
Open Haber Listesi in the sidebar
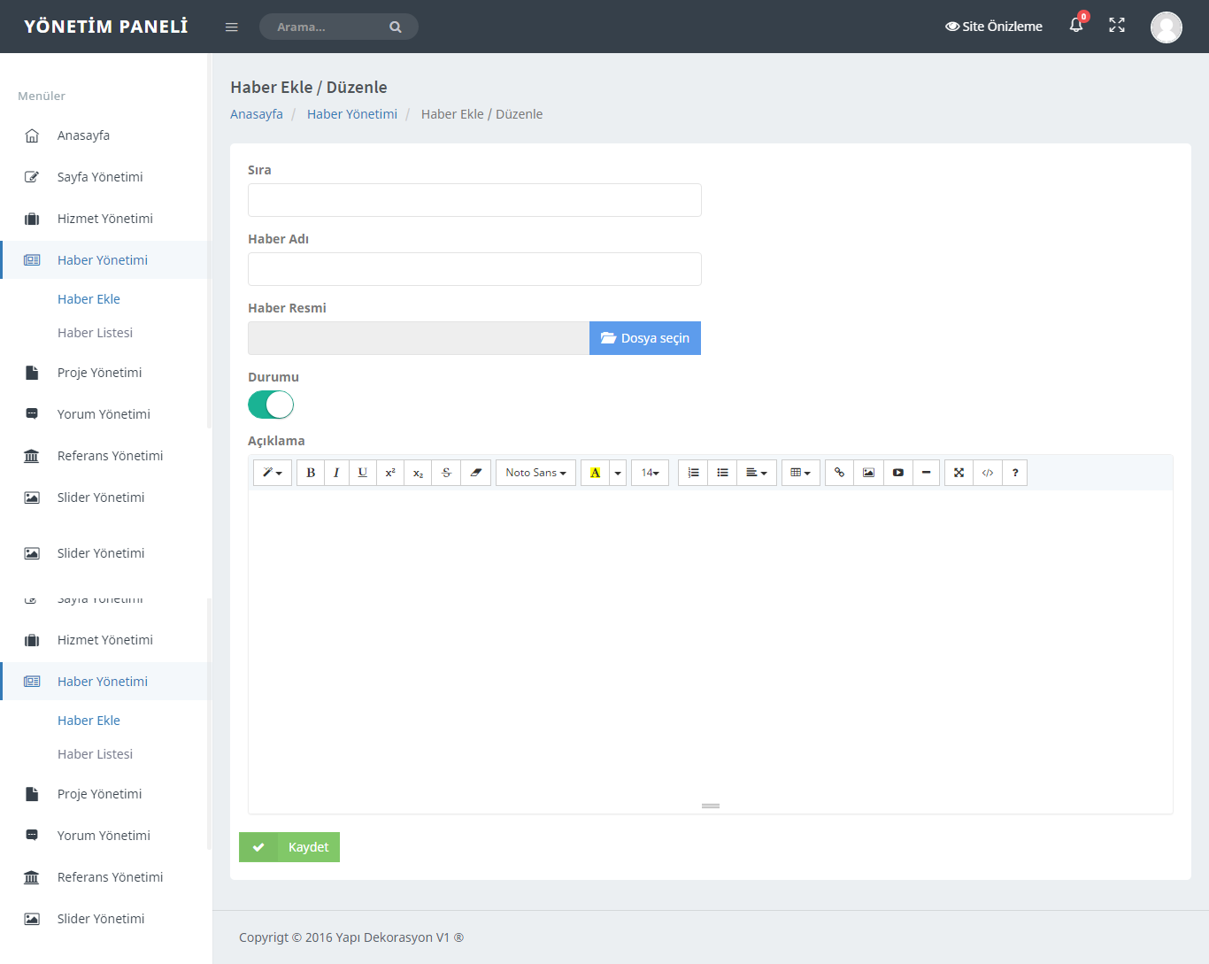coord(95,333)
